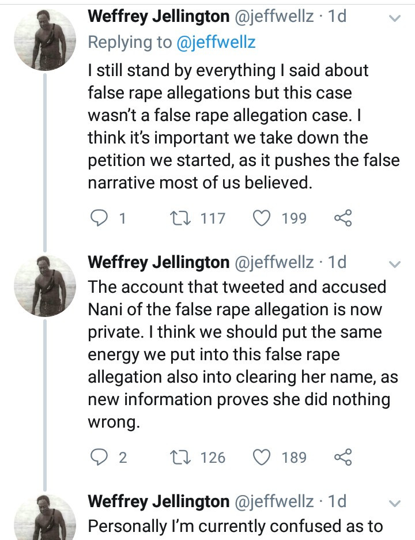This screenshot has width=415, height=540.
Task: Open the tweet starting 'Personally I'm currently confused'
Action: (235, 526)
